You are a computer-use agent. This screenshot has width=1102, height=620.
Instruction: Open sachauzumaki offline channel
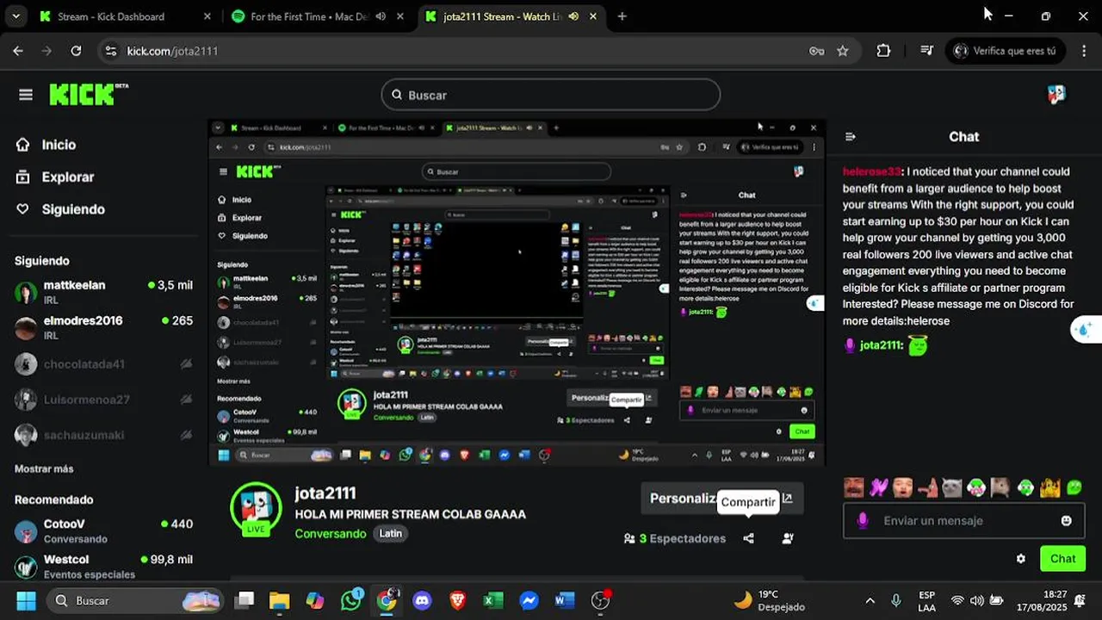[x=103, y=435]
